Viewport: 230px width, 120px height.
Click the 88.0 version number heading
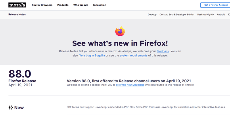click(20, 74)
